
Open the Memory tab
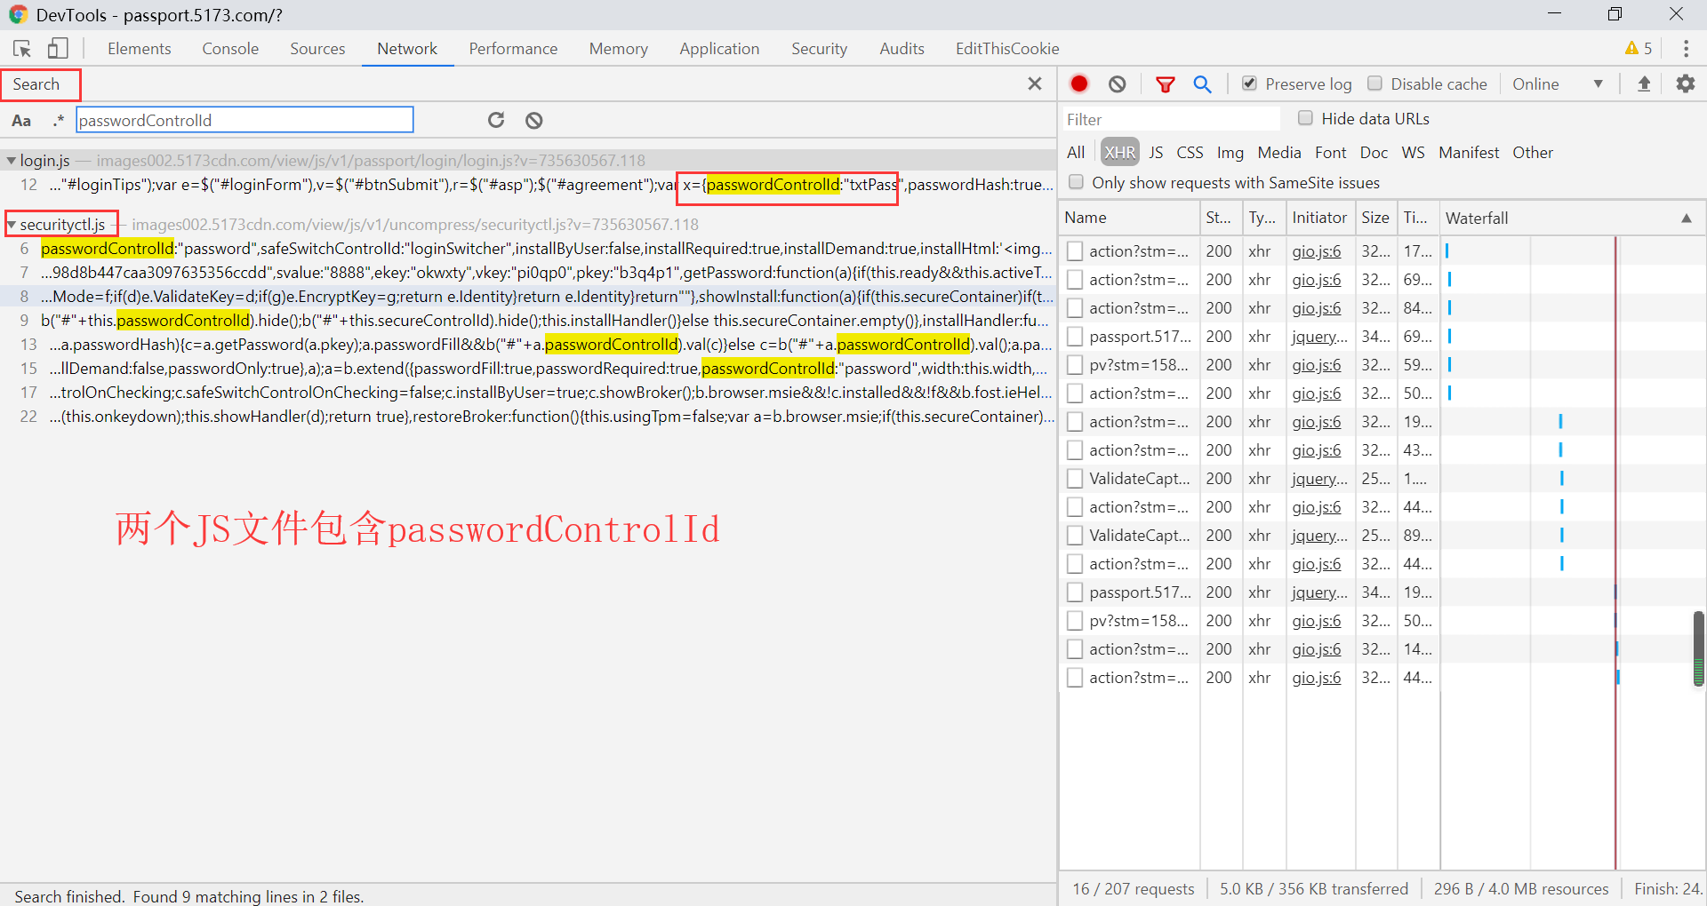618,49
